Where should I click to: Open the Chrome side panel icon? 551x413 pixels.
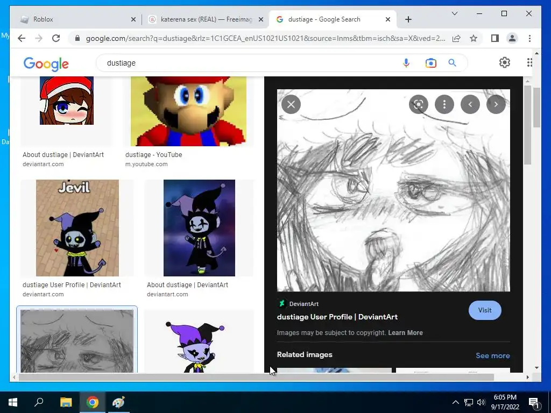[x=495, y=38]
